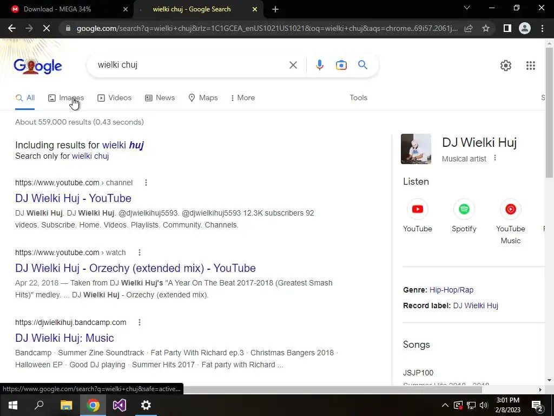Open search Tools
The height and width of the screenshot is (416, 554).
click(358, 97)
